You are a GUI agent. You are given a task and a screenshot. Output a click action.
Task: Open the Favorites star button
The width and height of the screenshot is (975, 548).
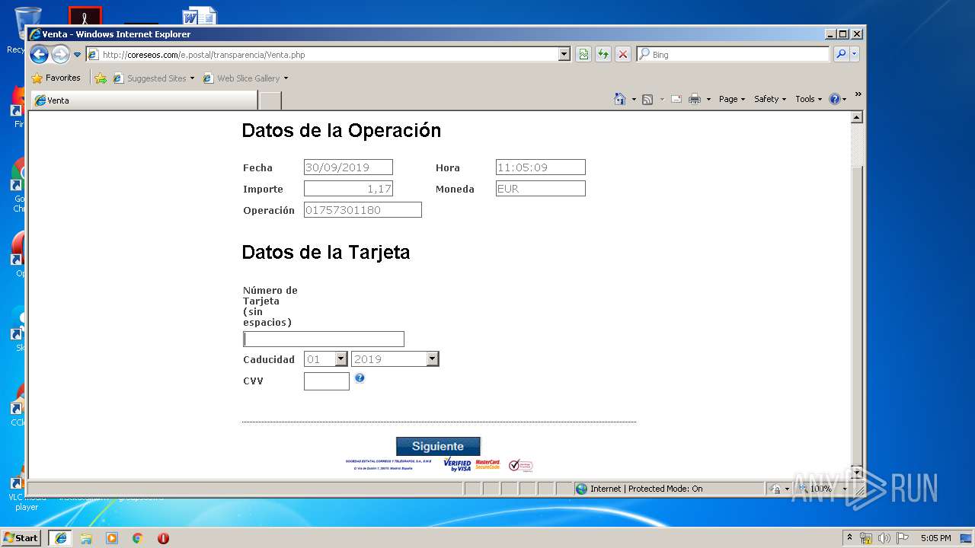pos(56,78)
